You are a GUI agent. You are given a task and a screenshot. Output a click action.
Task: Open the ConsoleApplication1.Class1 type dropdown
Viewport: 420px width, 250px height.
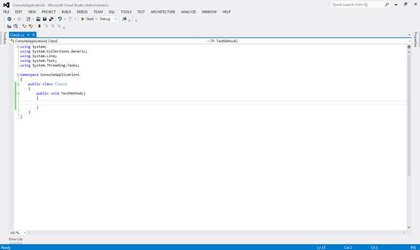(x=110, y=41)
